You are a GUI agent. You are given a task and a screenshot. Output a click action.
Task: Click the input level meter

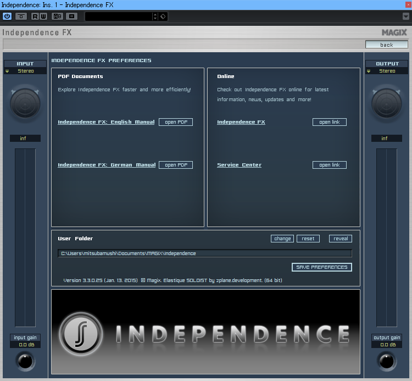click(25, 238)
